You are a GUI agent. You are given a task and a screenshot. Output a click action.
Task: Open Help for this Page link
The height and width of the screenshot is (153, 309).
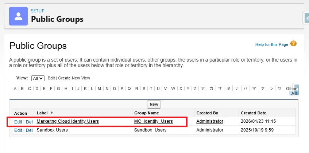(272, 44)
